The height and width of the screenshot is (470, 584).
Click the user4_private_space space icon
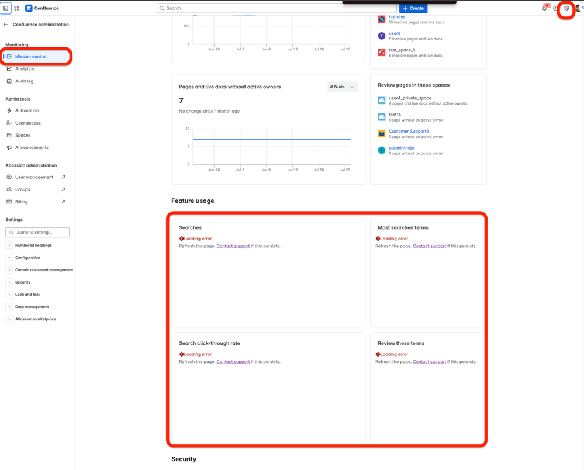click(382, 101)
